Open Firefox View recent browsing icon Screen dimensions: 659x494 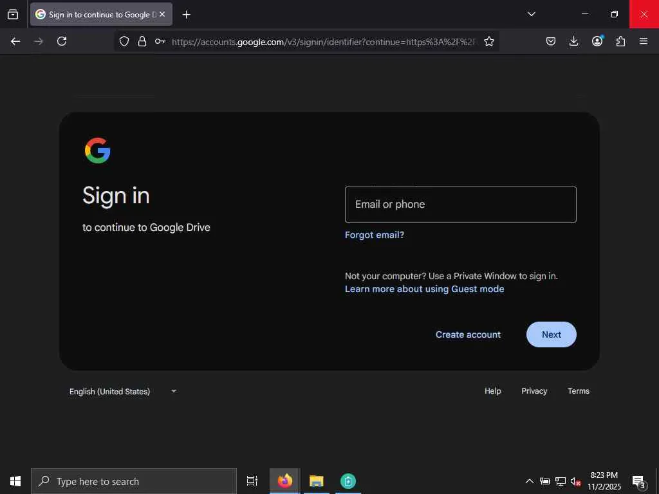click(13, 14)
